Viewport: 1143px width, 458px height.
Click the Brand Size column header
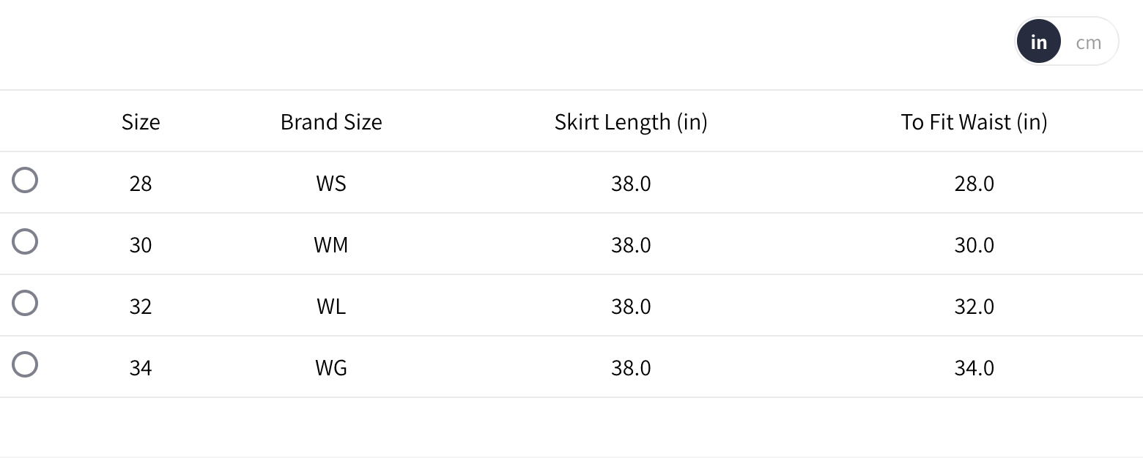pyautogui.click(x=331, y=121)
